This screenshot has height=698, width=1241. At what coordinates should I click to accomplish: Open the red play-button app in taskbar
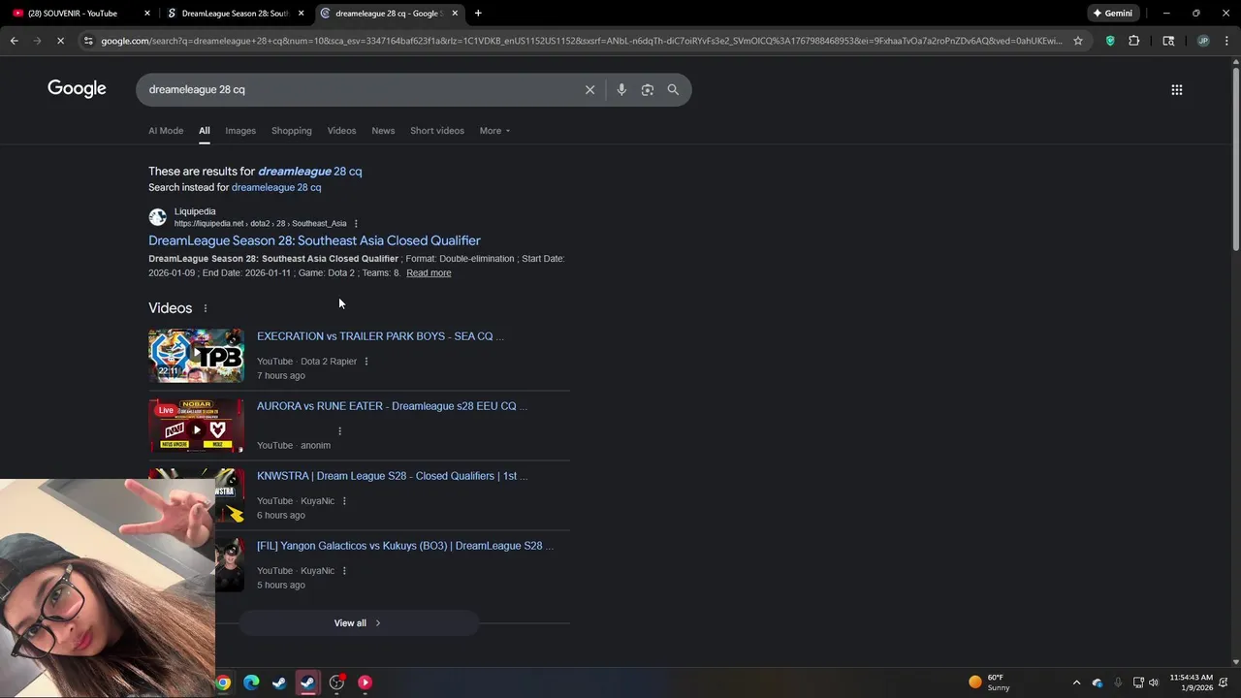pyautogui.click(x=365, y=682)
